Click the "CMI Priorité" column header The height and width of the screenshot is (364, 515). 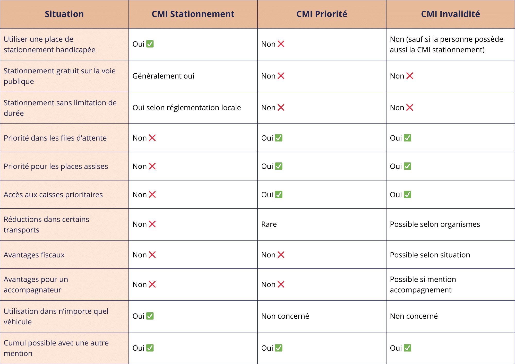(x=322, y=14)
